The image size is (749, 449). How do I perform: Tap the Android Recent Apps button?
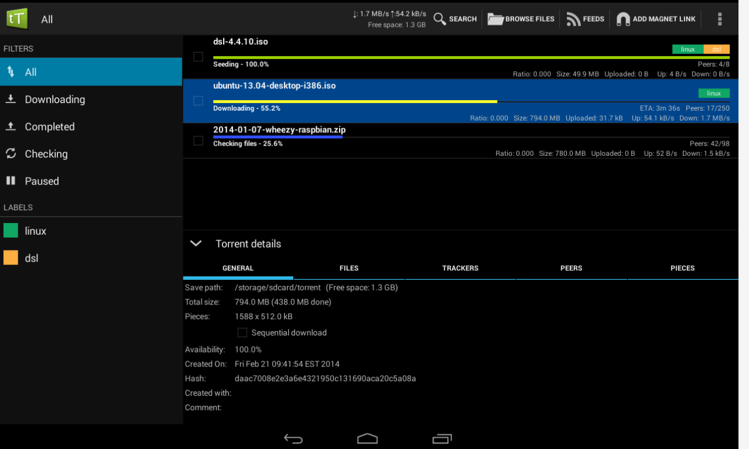point(442,438)
